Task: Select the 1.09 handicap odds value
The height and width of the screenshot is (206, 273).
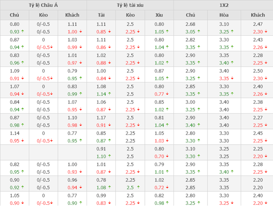Action: click(15, 71)
